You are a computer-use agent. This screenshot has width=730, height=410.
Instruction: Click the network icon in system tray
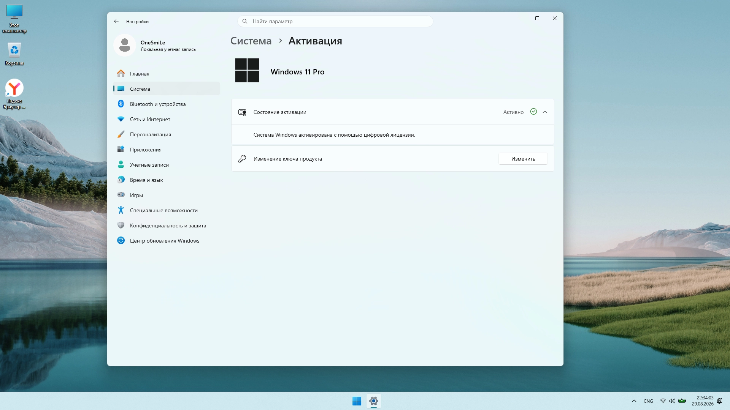pyautogui.click(x=663, y=401)
